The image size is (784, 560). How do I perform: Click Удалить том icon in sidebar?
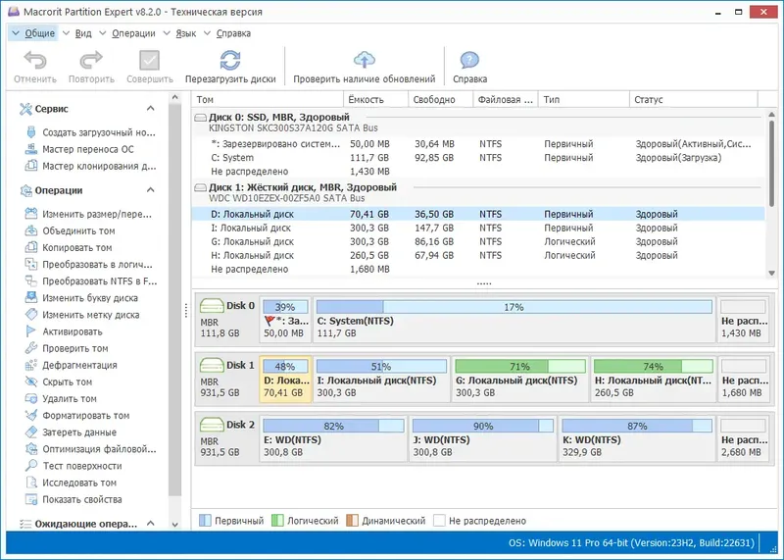[28, 399]
